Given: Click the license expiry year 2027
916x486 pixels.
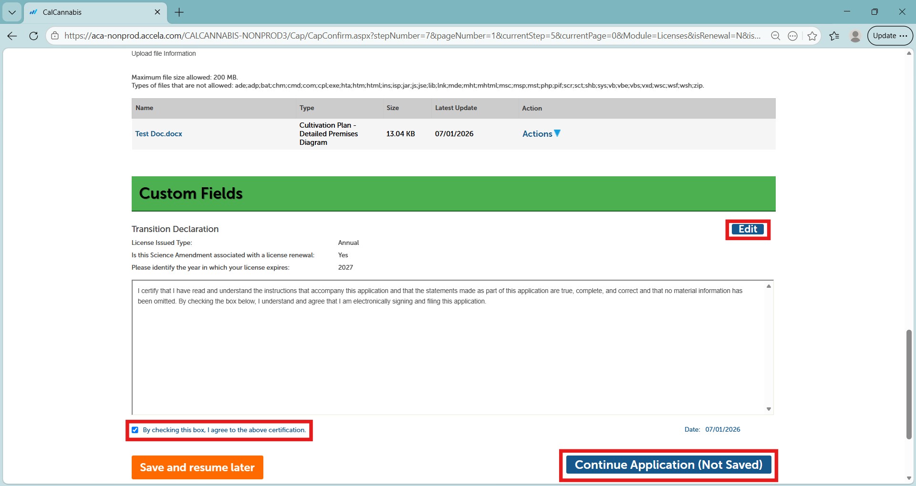Looking at the screenshot, I should point(345,267).
